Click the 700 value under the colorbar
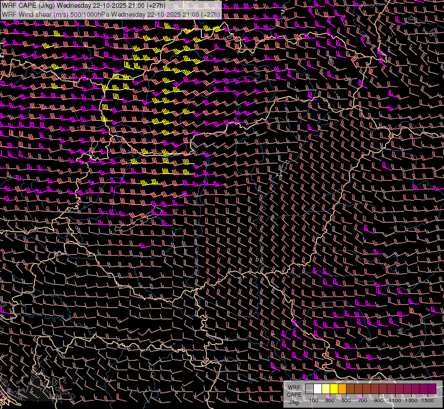444x409 pixels. tap(362, 400)
